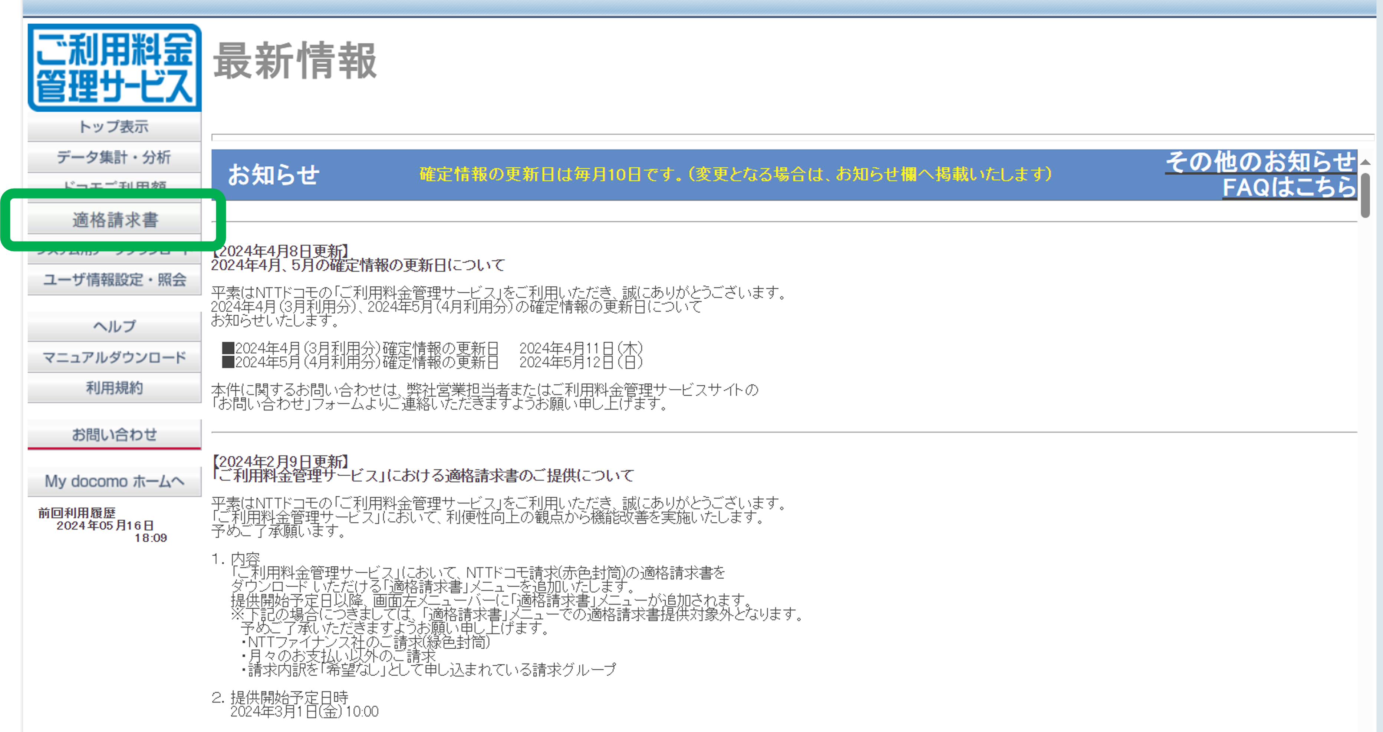
Task: Follow the その他のお知らせ link
Action: tap(1261, 162)
